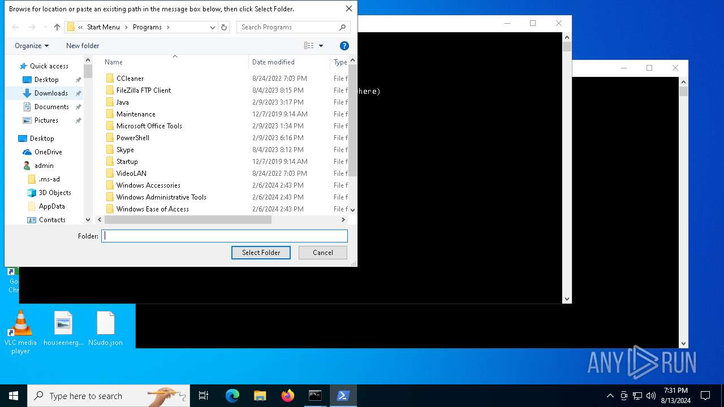Image resolution: width=724 pixels, height=407 pixels.
Task: Select Contacts in navigation tree
Action: 52,220
